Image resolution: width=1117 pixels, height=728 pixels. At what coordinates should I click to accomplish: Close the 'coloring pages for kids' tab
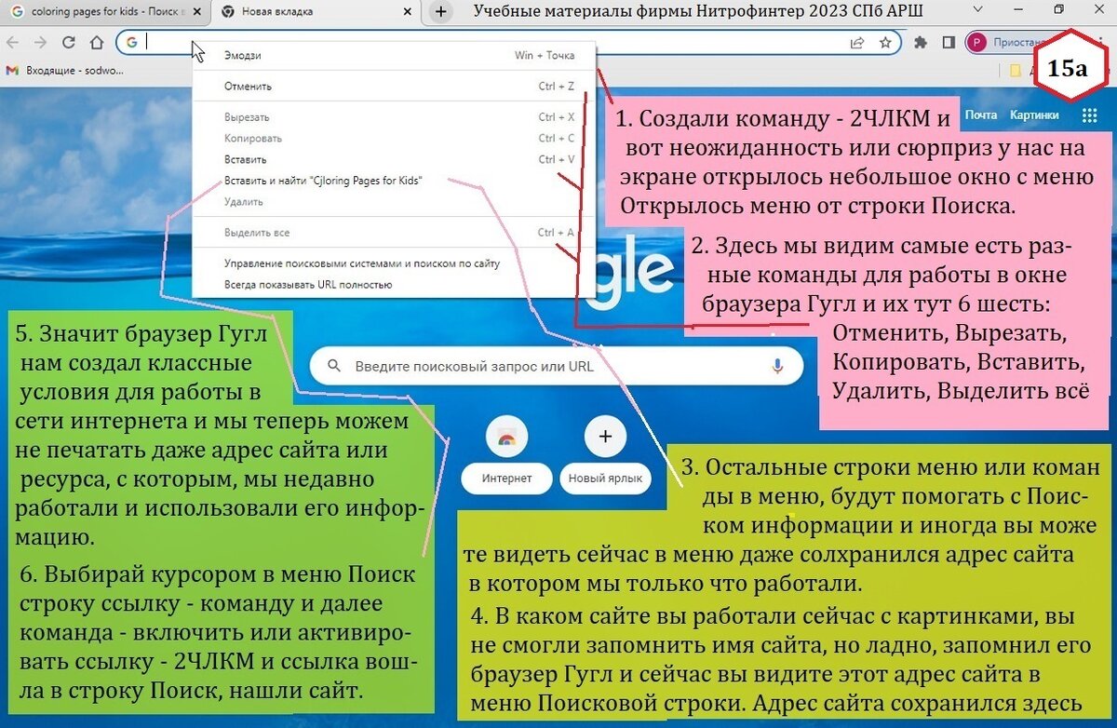(x=199, y=11)
